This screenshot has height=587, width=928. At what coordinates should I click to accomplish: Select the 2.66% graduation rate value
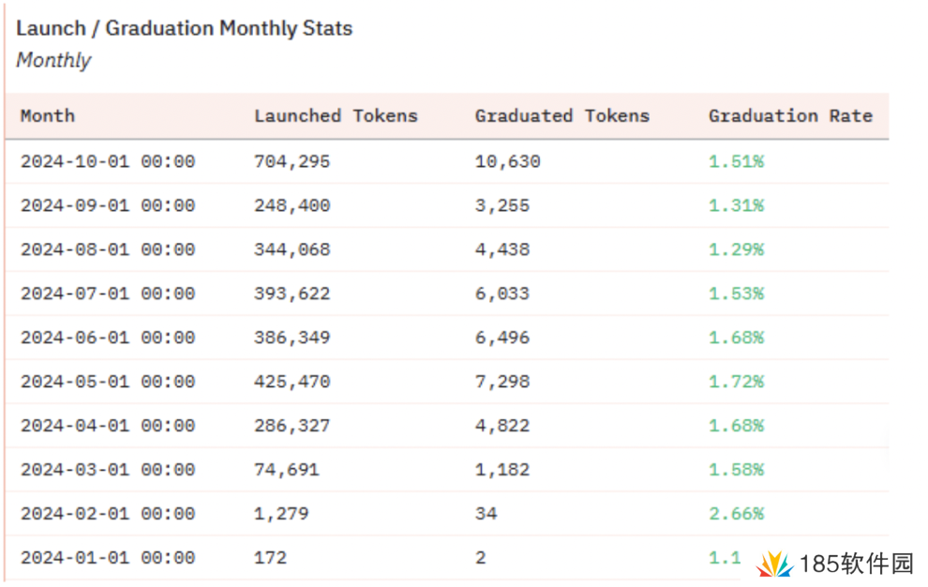click(x=736, y=514)
